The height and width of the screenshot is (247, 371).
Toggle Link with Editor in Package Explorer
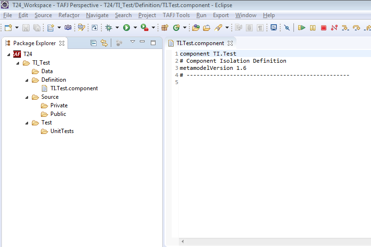pyautogui.click(x=104, y=43)
